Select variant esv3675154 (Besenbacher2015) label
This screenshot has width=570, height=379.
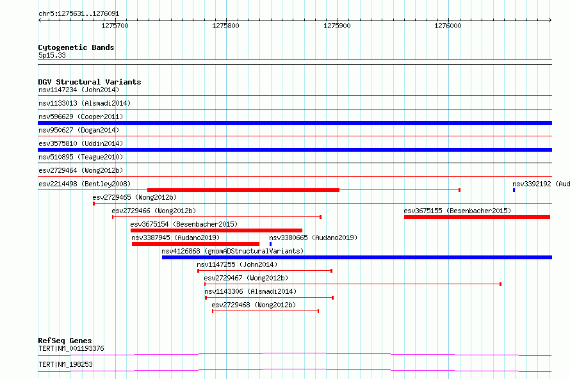click(x=184, y=224)
